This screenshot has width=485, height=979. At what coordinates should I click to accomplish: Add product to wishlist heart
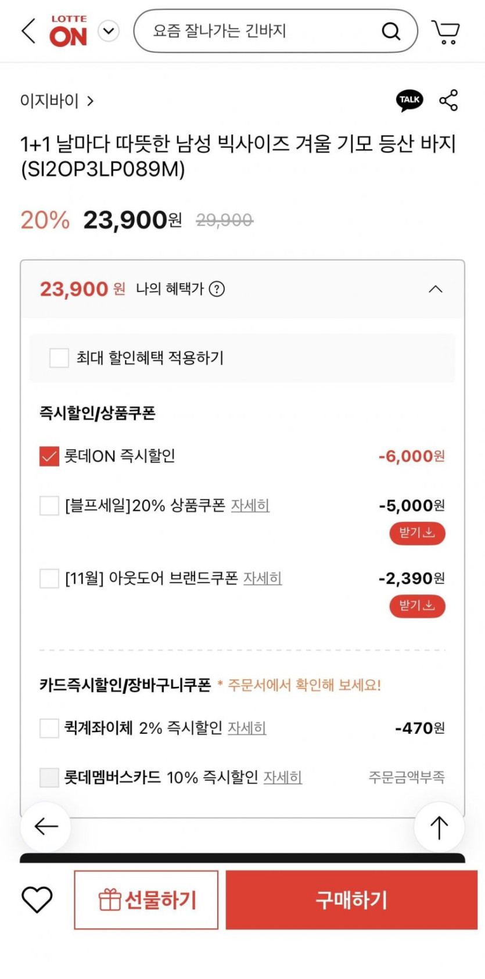point(37,899)
